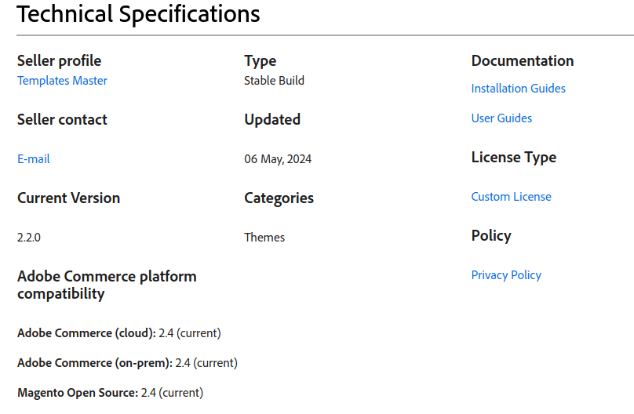
Task: Click the Adobe Commerce (cloud) compatibility line
Action: coord(118,333)
